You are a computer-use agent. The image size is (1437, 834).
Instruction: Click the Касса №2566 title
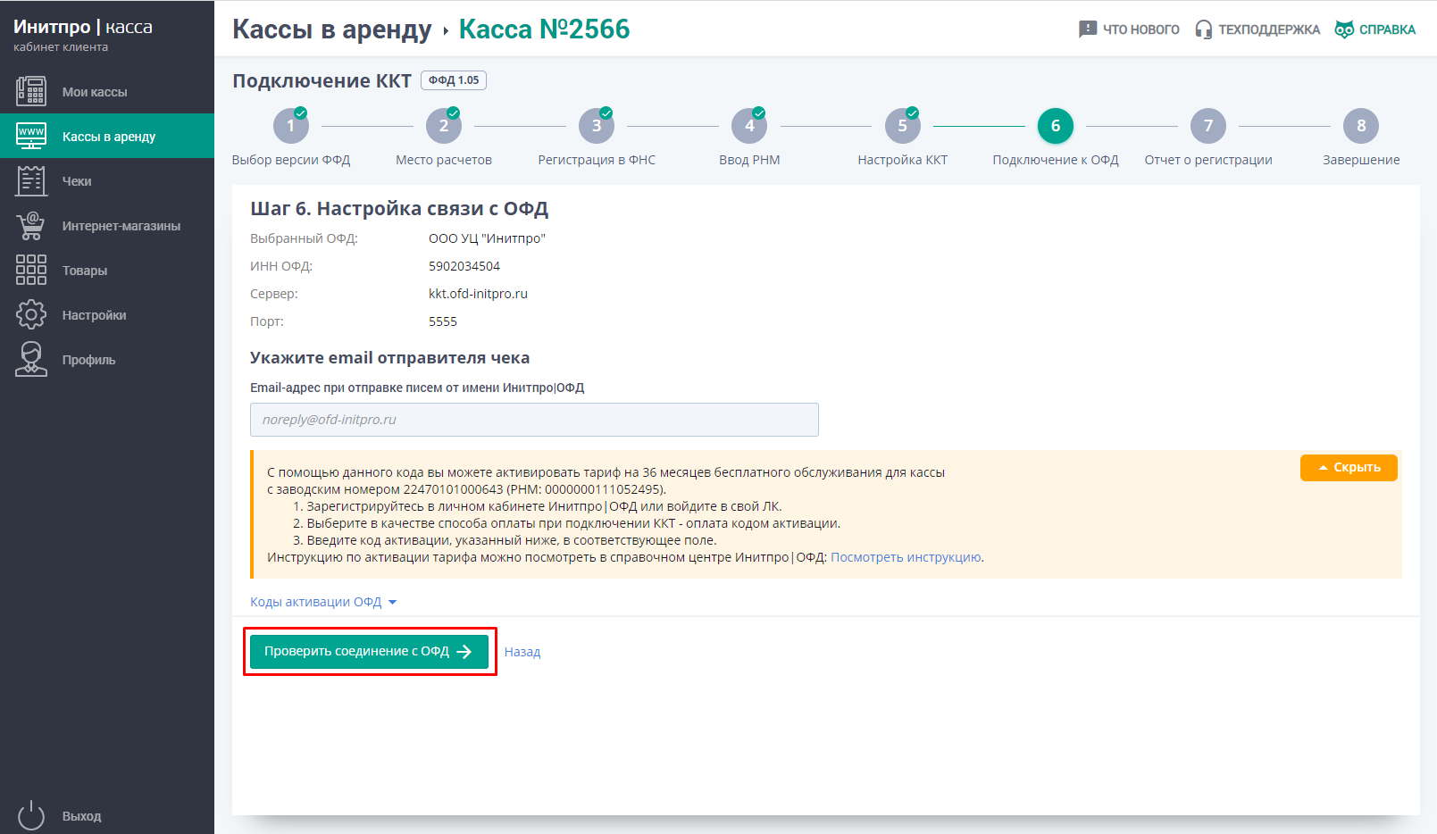click(544, 29)
